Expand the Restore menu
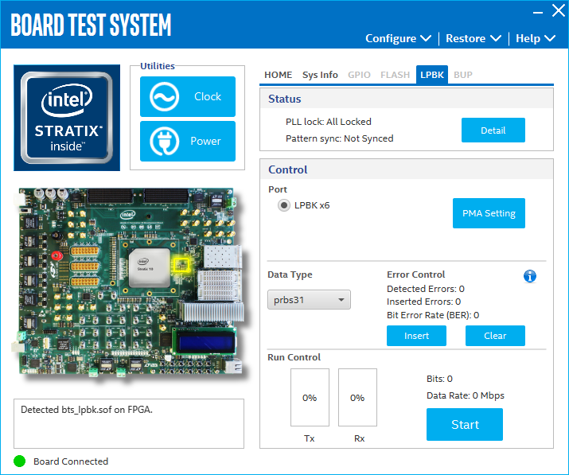 [x=473, y=38]
